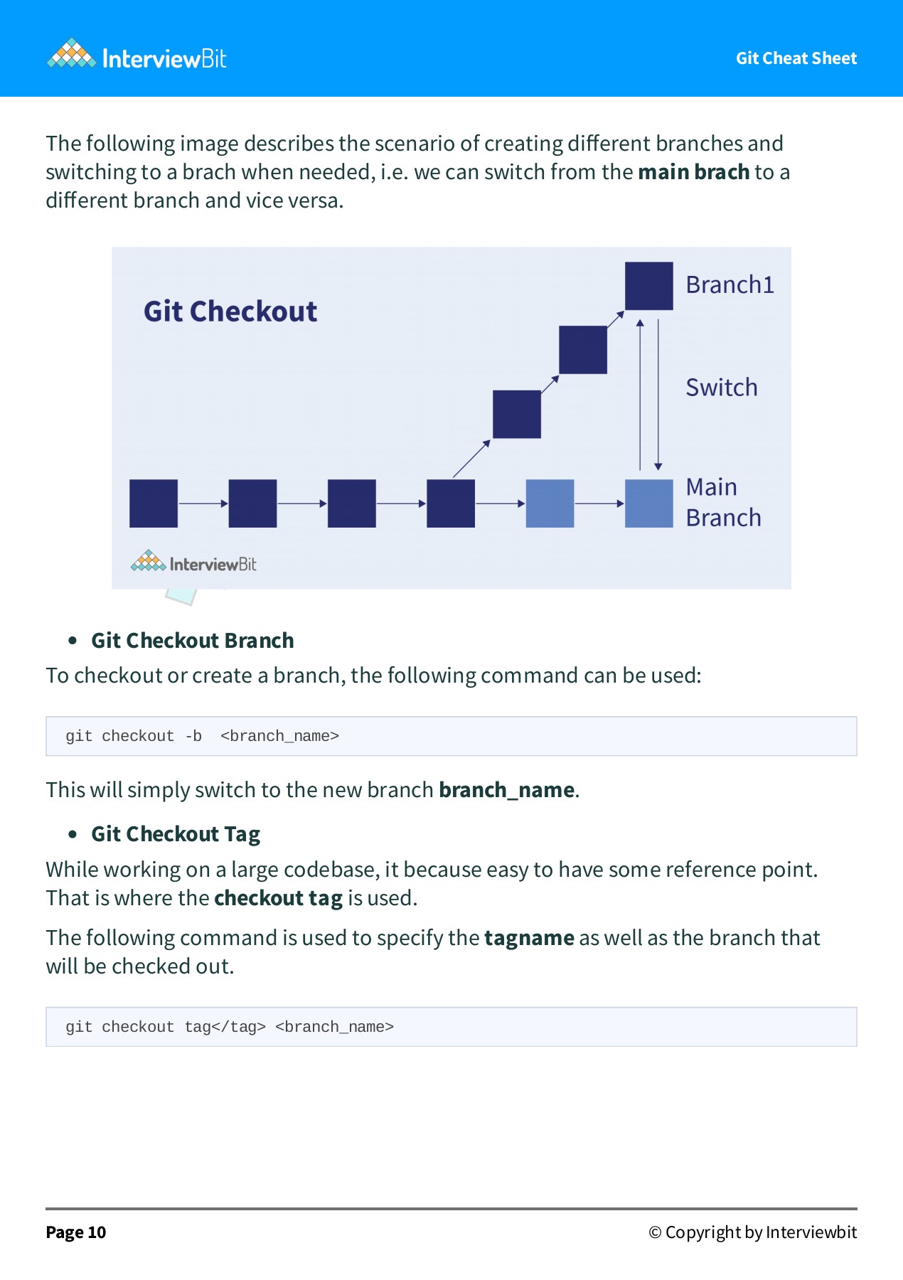Click the Branch1 label in the diagram
This screenshot has height=1280, width=903.
coord(730,284)
